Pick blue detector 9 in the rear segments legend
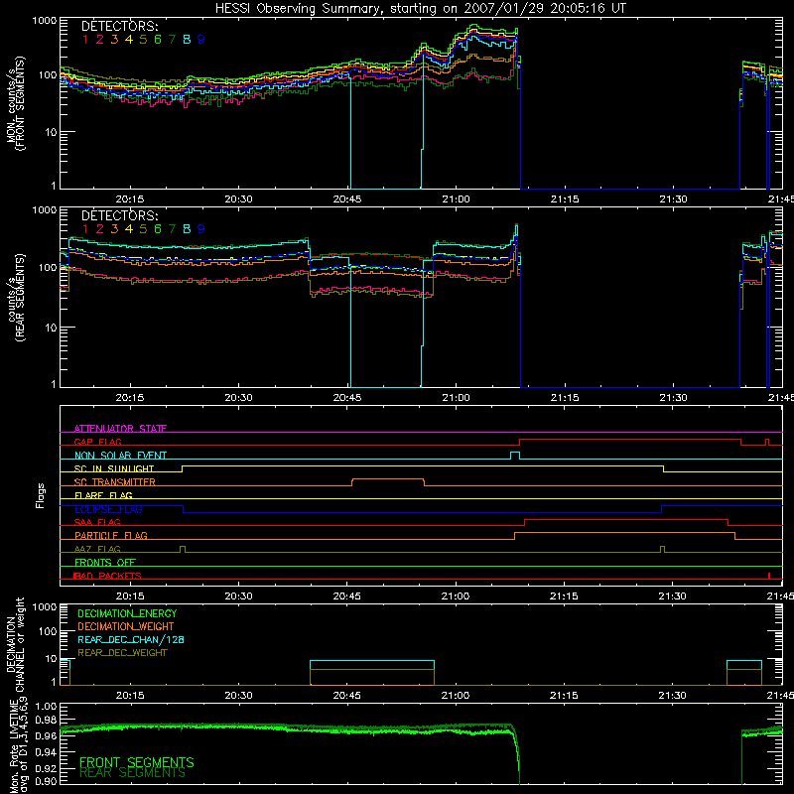The image size is (794, 794). coord(201,229)
